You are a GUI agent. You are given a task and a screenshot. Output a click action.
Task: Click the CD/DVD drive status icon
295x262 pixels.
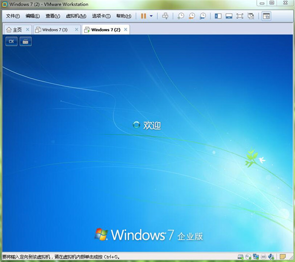[x=248, y=257]
